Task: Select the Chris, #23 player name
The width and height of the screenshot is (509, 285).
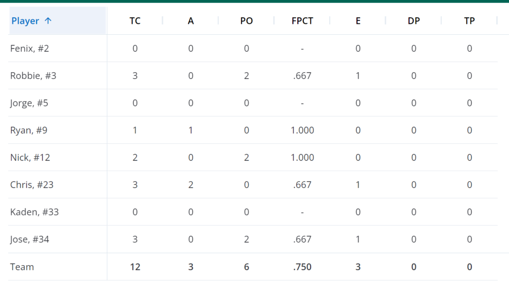Action: pos(32,185)
